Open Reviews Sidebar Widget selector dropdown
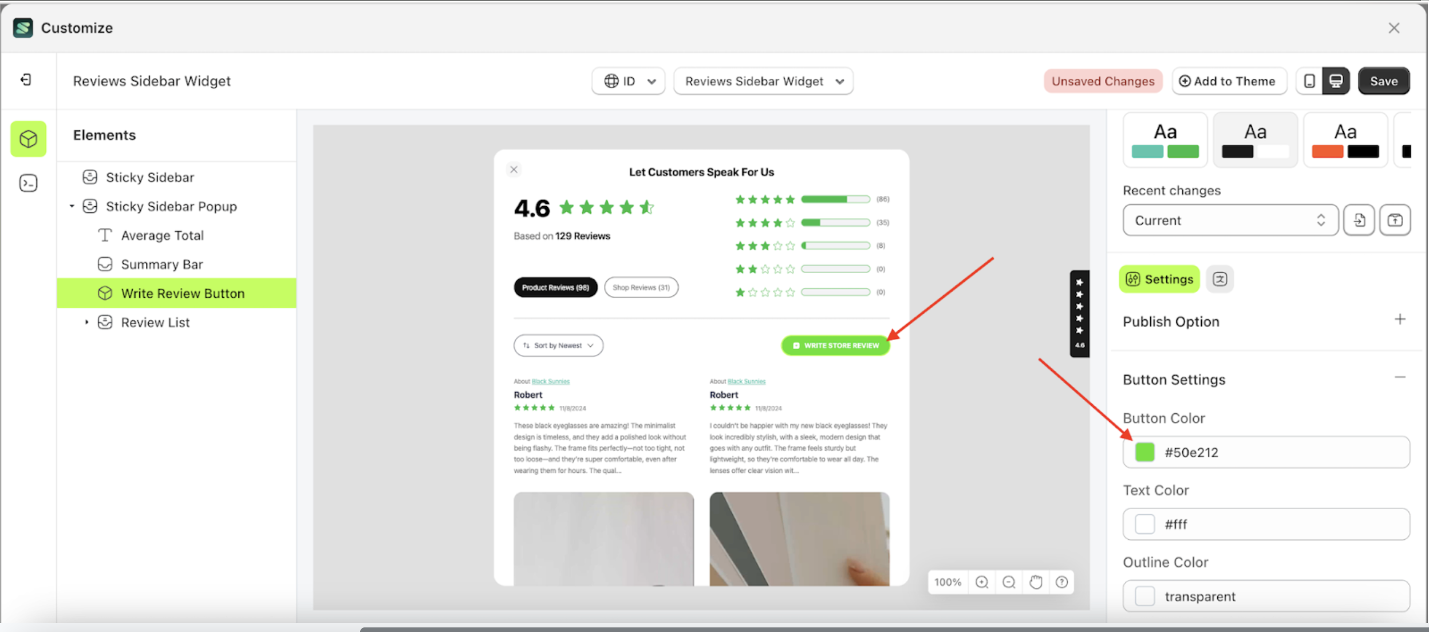This screenshot has width=1429, height=632. coord(763,81)
